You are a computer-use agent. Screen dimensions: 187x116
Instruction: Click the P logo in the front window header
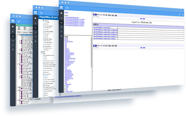pos(61,7)
